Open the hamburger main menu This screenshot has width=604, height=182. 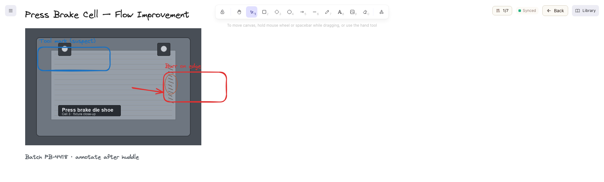(x=11, y=11)
